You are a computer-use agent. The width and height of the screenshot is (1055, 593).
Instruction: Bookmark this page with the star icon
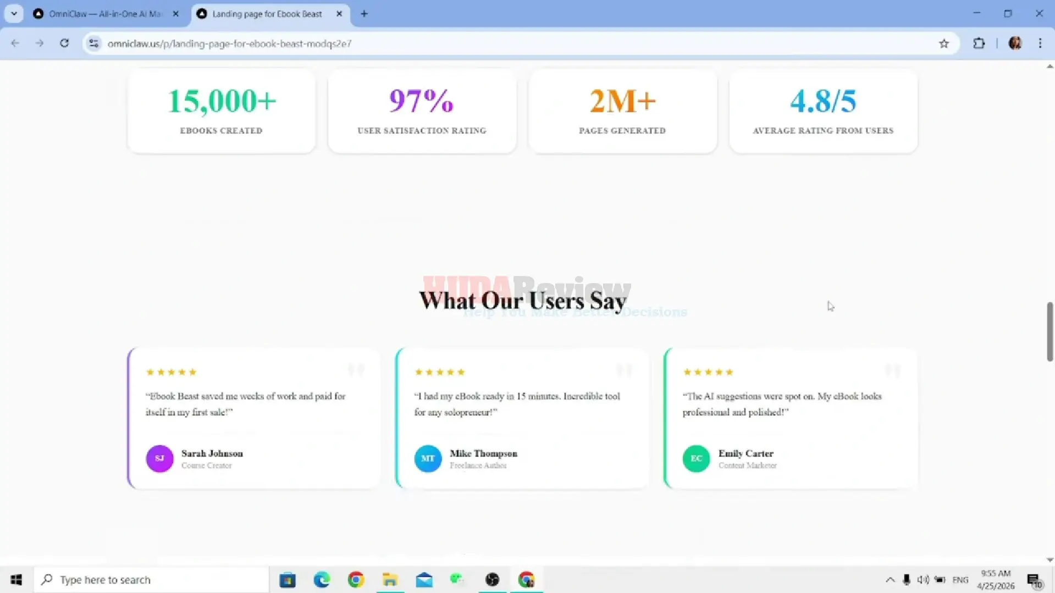click(944, 43)
